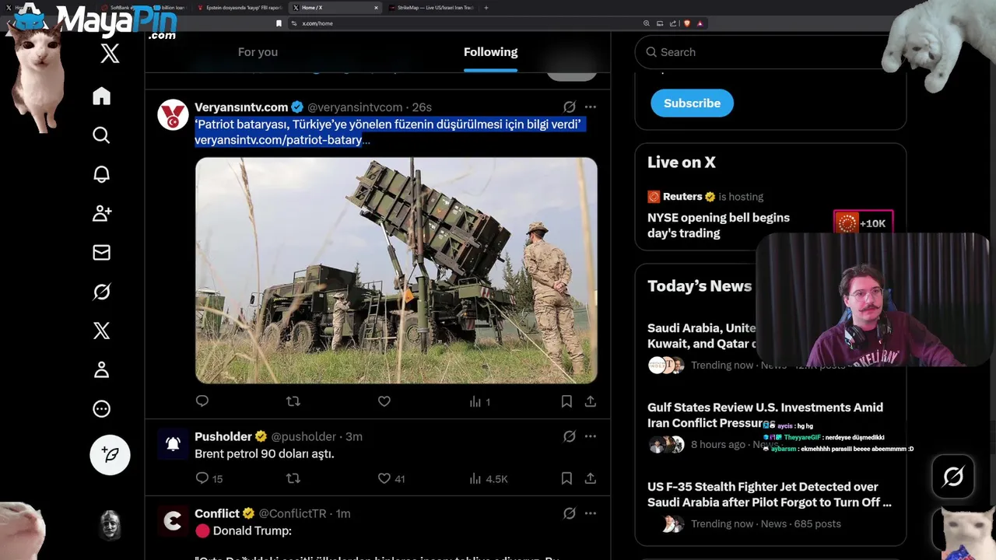
Task: Open Conflict account name link
Action: click(217, 513)
